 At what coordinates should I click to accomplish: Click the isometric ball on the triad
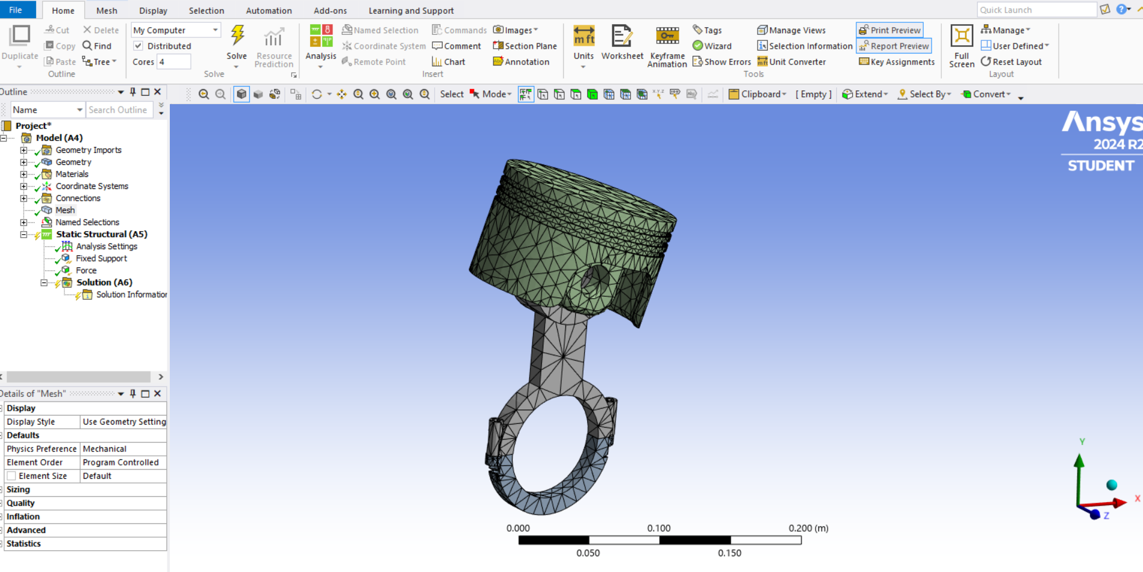pyautogui.click(x=1112, y=485)
